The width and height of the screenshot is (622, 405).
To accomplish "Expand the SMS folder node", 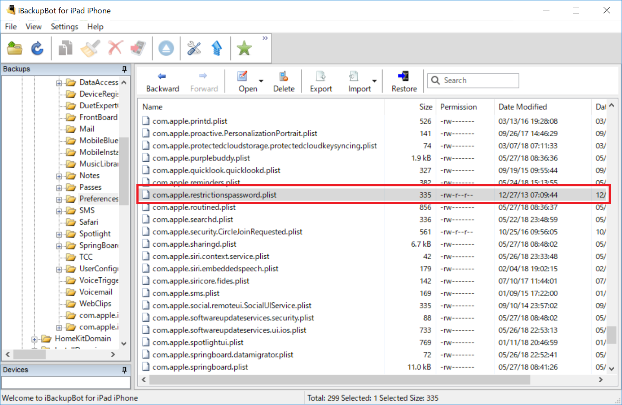I will (59, 211).
